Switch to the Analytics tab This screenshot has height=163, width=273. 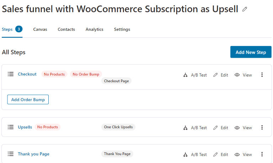pyautogui.click(x=94, y=29)
